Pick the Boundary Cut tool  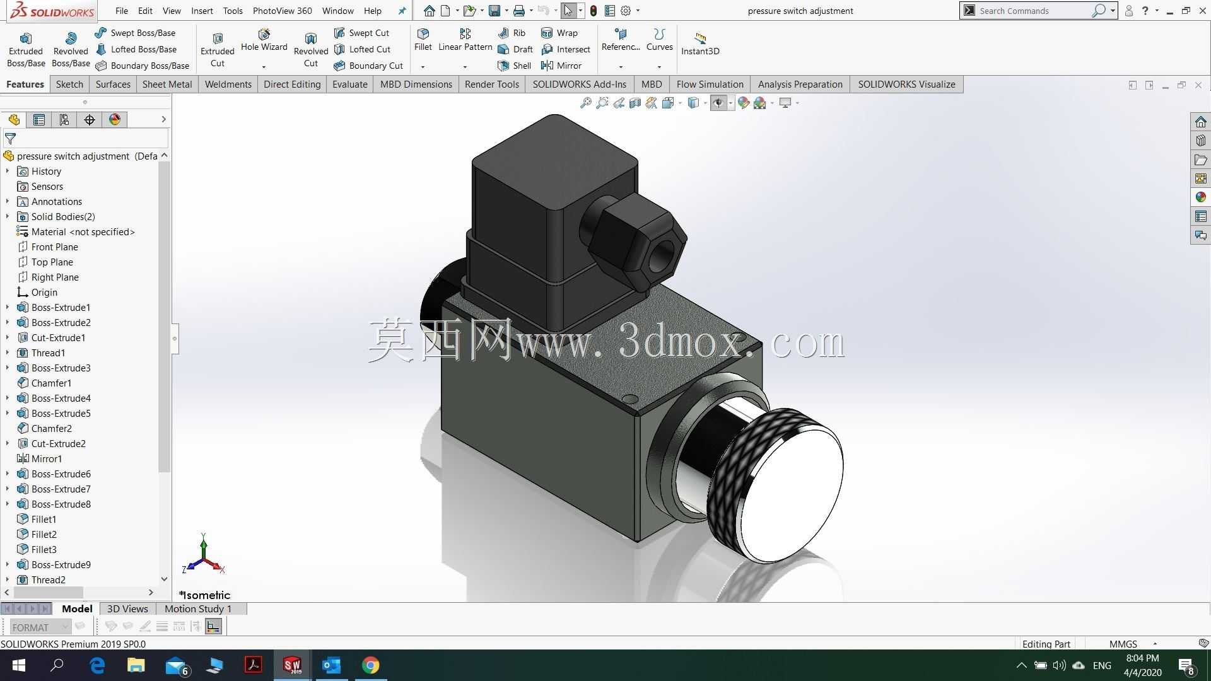pyautogui.click(x=368, y=66)
